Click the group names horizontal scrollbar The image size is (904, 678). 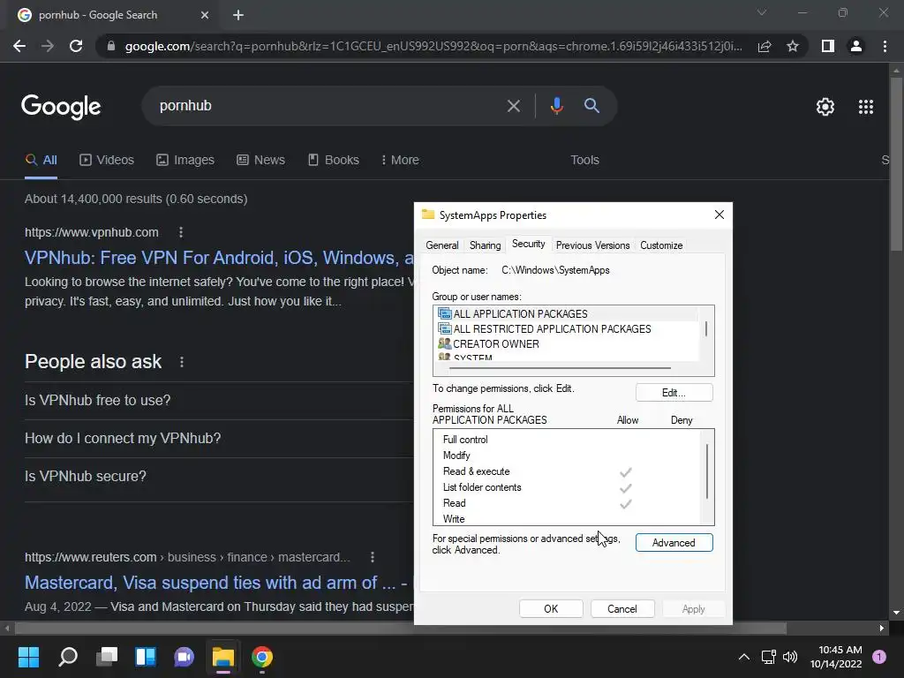tap(560, 368)
